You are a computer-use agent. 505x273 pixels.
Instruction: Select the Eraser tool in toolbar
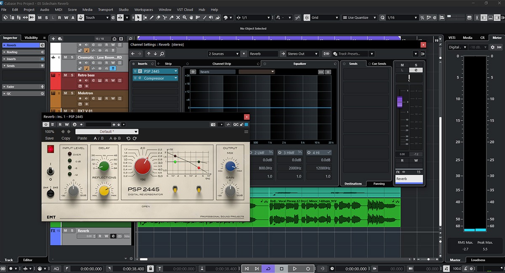click(158, 18)
